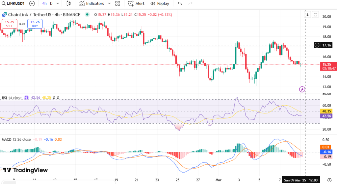
Task: Open symbol search for LINKUSDT
Action: click(x=13, y=3)
